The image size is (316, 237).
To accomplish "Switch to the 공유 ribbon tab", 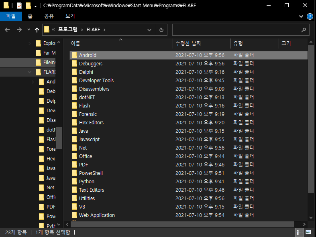I will [x=49, y=16].
